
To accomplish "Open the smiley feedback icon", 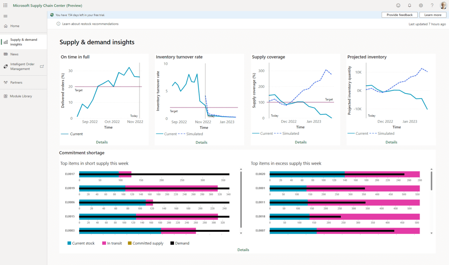I will (x=398, y=5).
